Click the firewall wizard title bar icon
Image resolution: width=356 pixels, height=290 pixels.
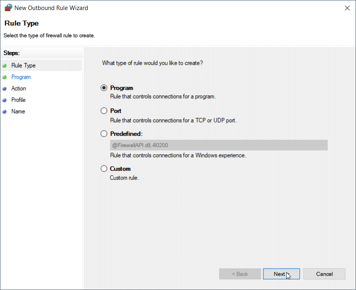[8, 8]
